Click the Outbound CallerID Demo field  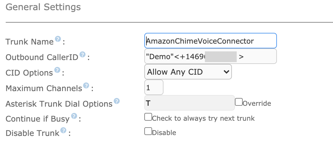click(211, 56)
